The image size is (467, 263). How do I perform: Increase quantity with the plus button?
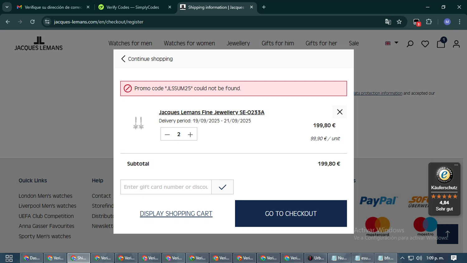click(x=190, y=134)
